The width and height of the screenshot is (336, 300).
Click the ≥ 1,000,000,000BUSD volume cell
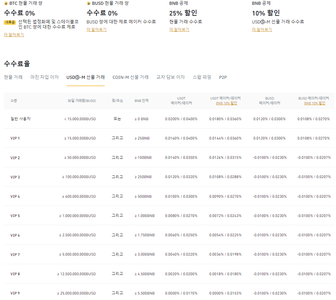[x=77, y=216]
